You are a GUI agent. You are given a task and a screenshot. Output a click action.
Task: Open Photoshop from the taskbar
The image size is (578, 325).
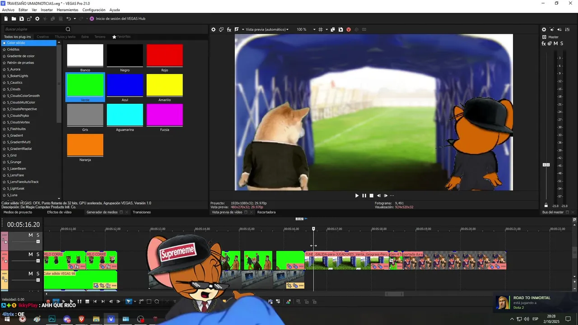coord(52,319)
